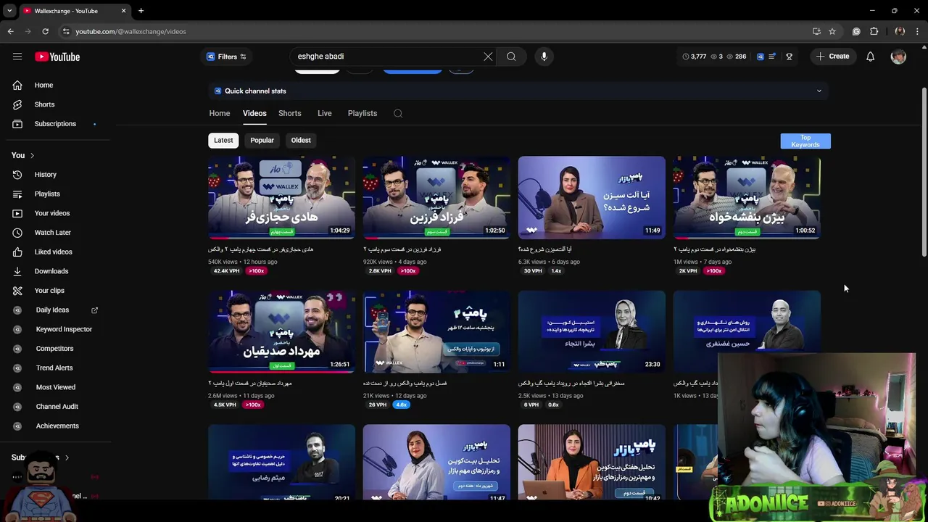Open the Live tab
This screenshot has height=522, width=928.
click(324, 113)
